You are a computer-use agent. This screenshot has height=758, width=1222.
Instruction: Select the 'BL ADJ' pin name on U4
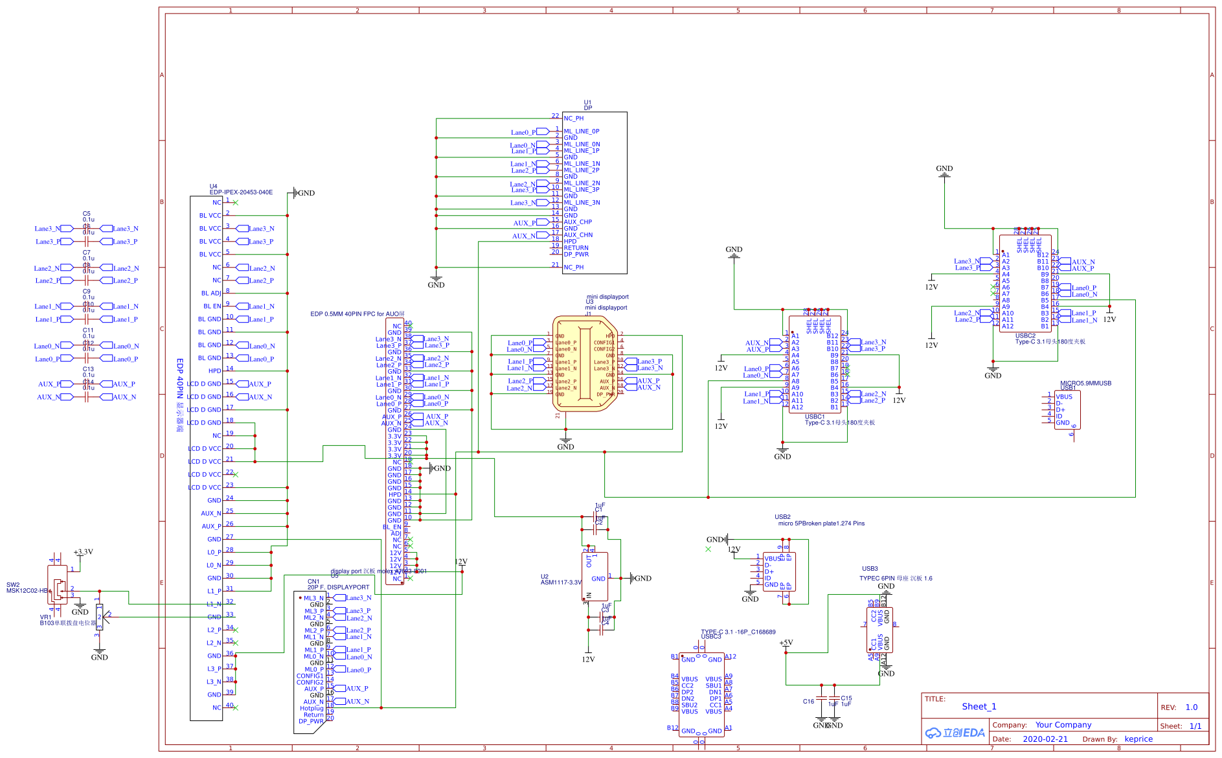click(x=211, y=293)
